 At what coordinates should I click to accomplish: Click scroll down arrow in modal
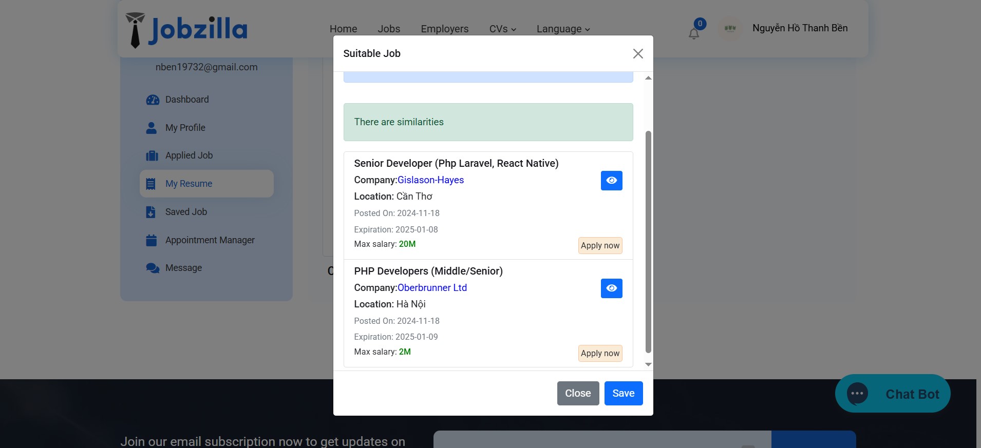click(648, 364)
